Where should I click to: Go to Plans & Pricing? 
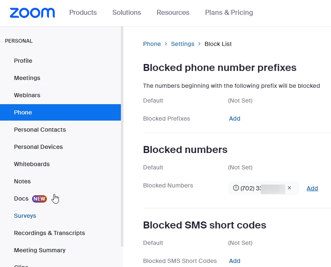coord(229,12)
